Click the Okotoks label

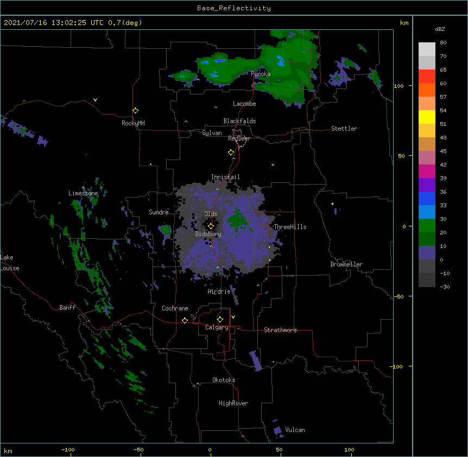[224, 380]
